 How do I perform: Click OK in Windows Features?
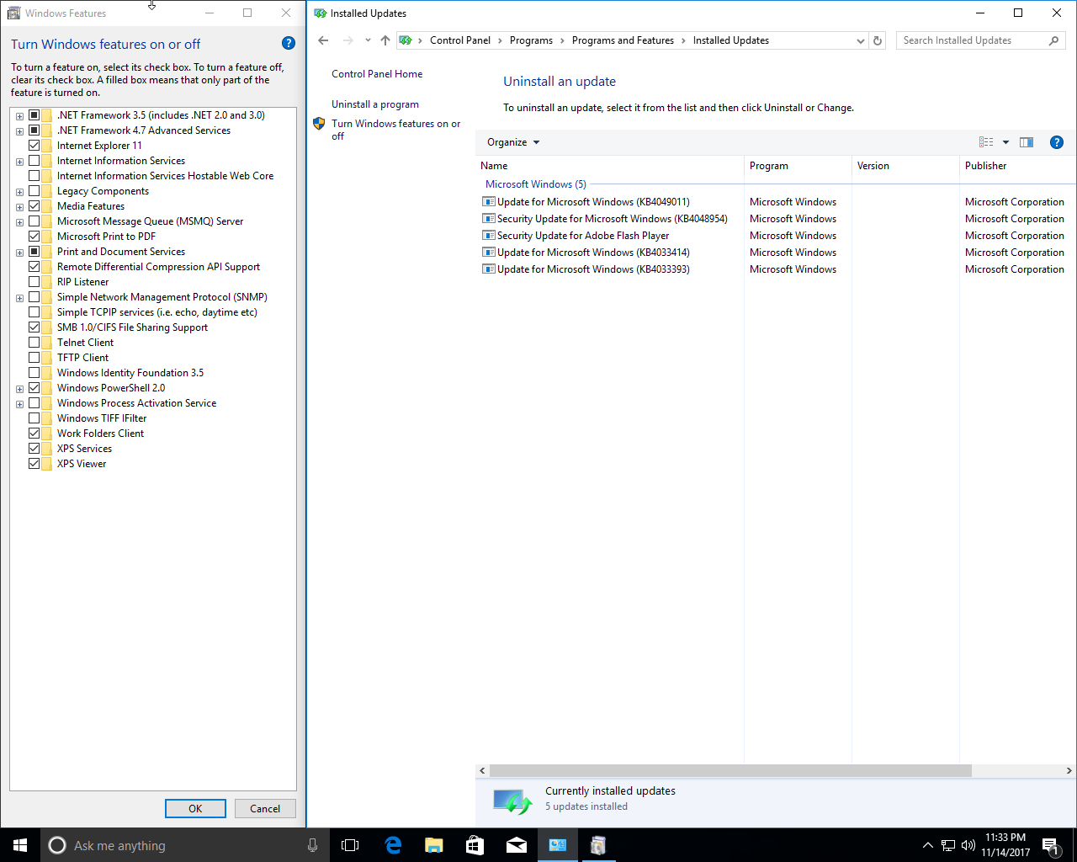click(x=195, y=809)
